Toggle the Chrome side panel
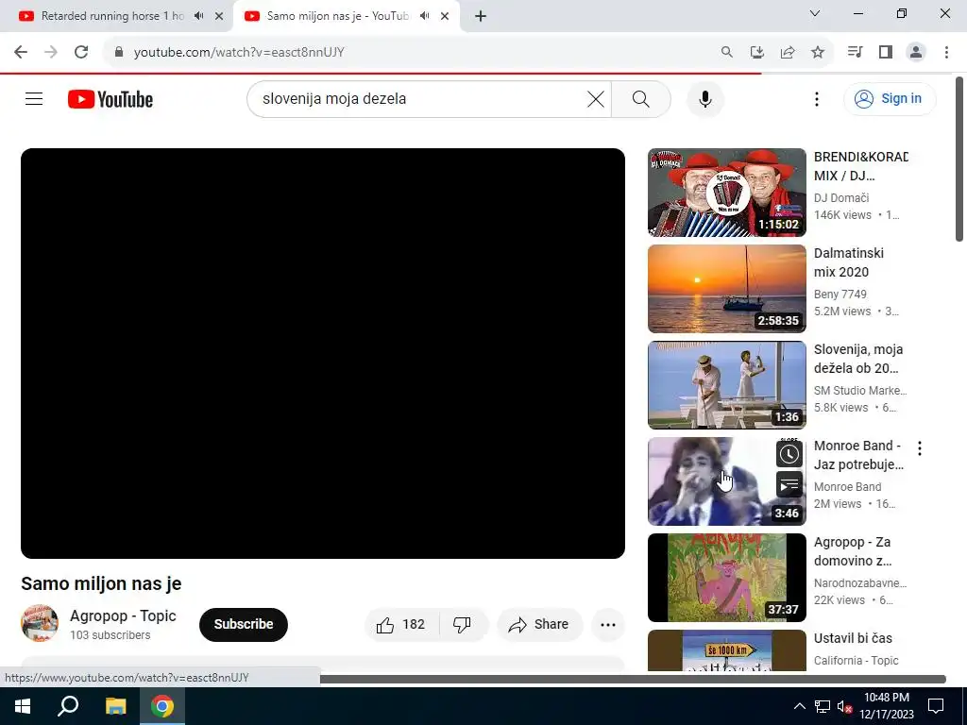The width and height of the screenshot is (967, 725). [x=886, y=53]
